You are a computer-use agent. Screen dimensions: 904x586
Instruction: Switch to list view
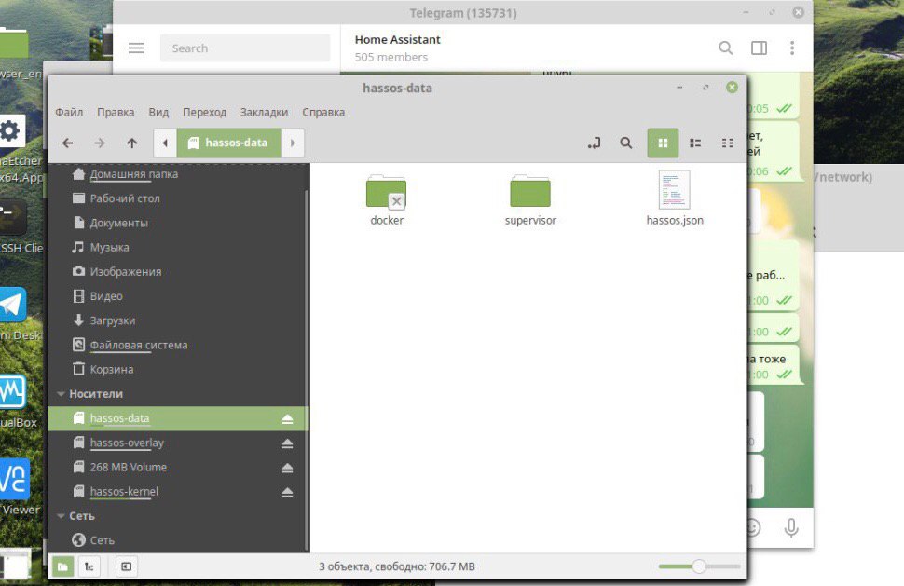tap(695, 143)
